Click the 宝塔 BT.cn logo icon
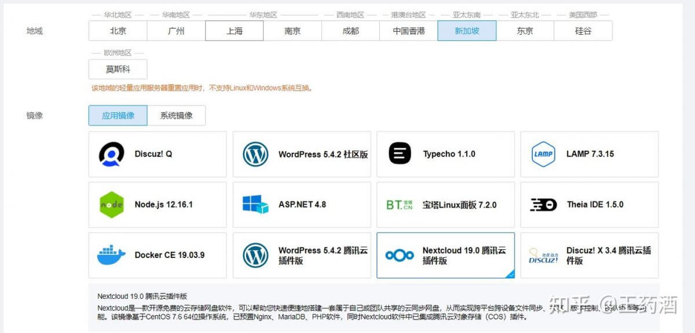 pyautogui.click(x=400, y=205)
